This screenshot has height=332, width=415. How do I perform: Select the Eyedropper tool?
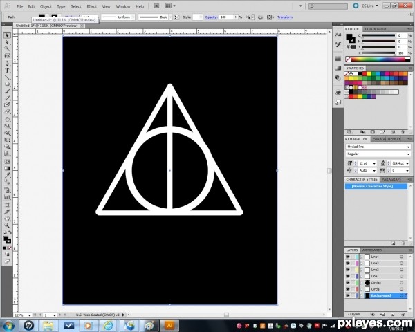[7, 175]
